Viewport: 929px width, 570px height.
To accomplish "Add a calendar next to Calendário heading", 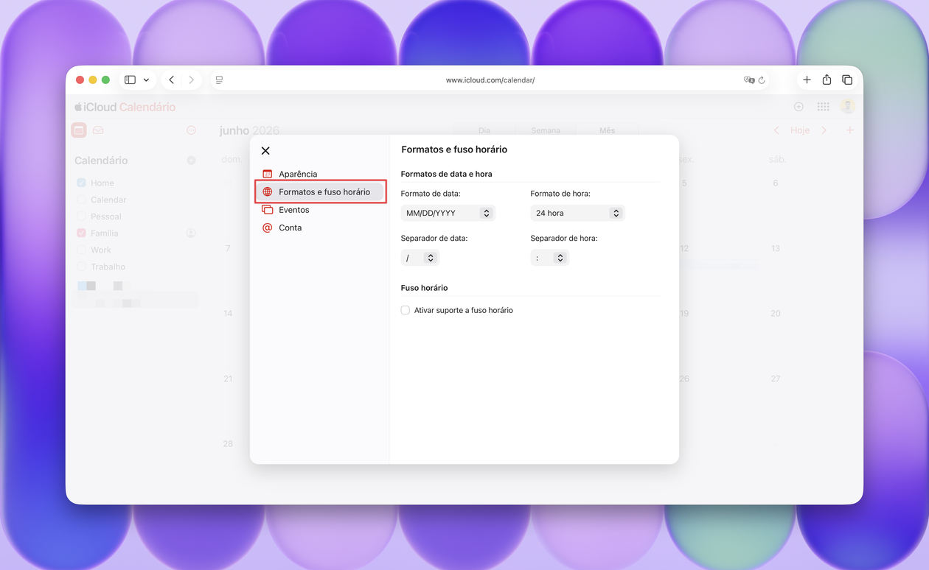I will (x=191, y=161).
